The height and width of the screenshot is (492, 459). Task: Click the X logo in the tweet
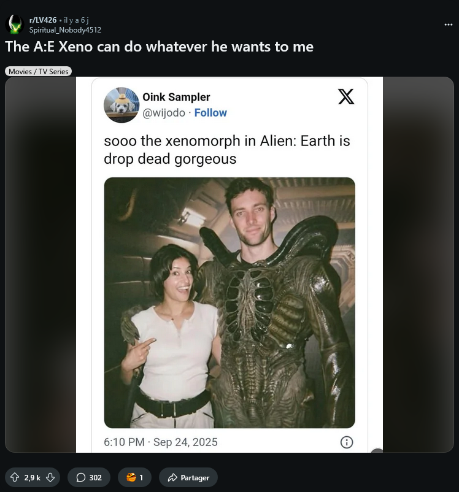click(x=346, y=97)
